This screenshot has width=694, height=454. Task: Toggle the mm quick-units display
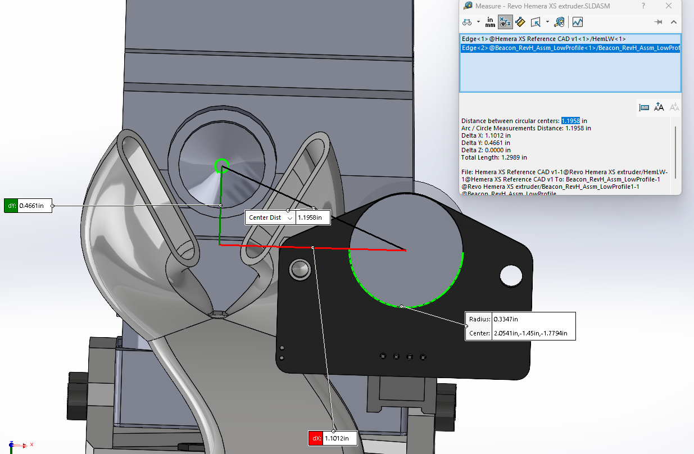[x=645, y=107]
